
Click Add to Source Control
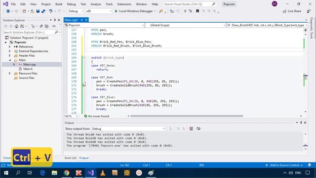pos(284,165)
